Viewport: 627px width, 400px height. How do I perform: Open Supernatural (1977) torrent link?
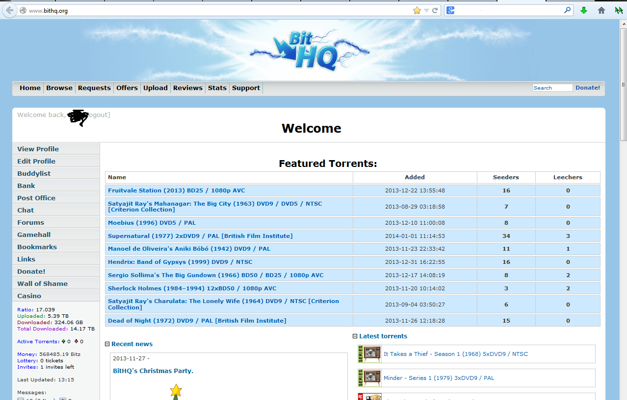pyautogui.click(x=200, y=236)
